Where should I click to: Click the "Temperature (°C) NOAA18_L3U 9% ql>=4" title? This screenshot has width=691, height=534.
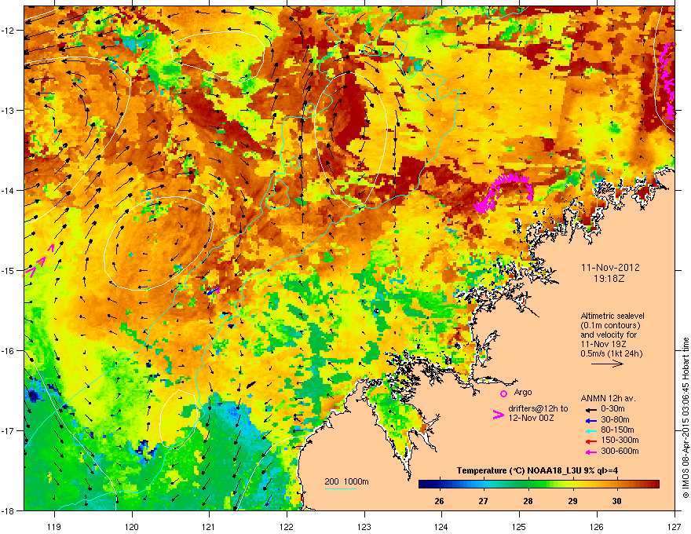coord(537,470)
